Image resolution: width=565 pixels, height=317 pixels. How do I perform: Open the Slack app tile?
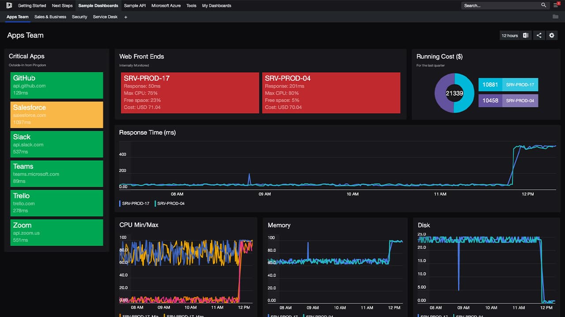pyautogui.click(x=56, y=144)
